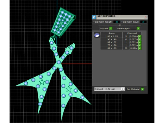Click the star cutout on right guitar body
Image resolution: width=164 pixels, height=123 pixels.
[69, 89]
